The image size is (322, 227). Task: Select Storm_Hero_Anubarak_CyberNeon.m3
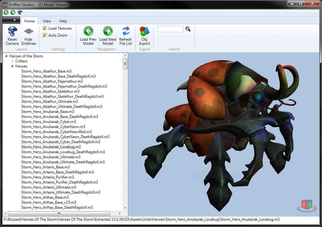coord(53,127)
